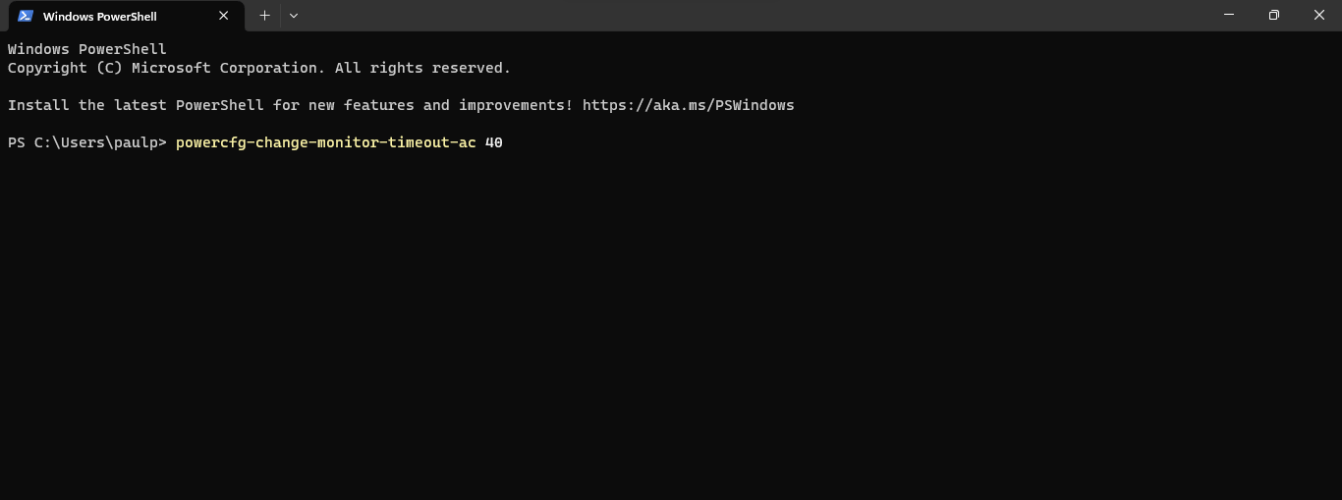
Task: Click the PS C:\Users\paulp> prompt
Action: [x=87, y=142]
